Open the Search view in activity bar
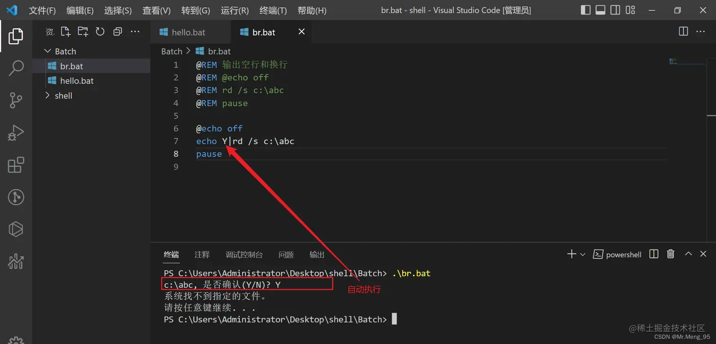The height and width of the screenshot is (344, 716). coord(16,69)
